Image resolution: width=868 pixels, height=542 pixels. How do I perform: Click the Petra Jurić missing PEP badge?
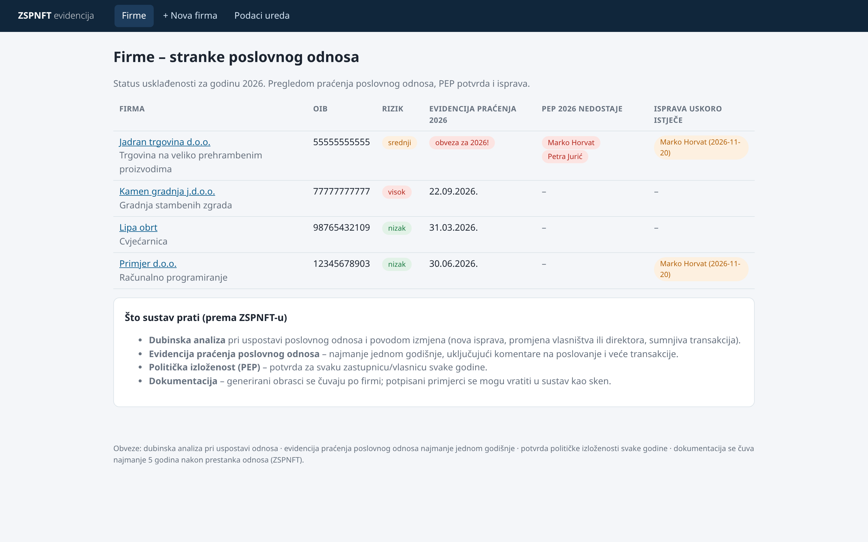click(x=565, y=157)
